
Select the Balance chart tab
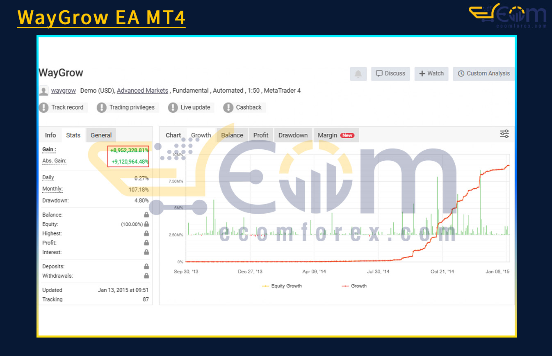pyautogui.click(x=232, y=135)
